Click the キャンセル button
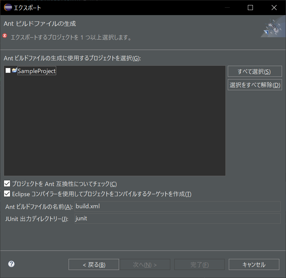The width and height of the screenshot is (286, 278). [x=254, y=264]
